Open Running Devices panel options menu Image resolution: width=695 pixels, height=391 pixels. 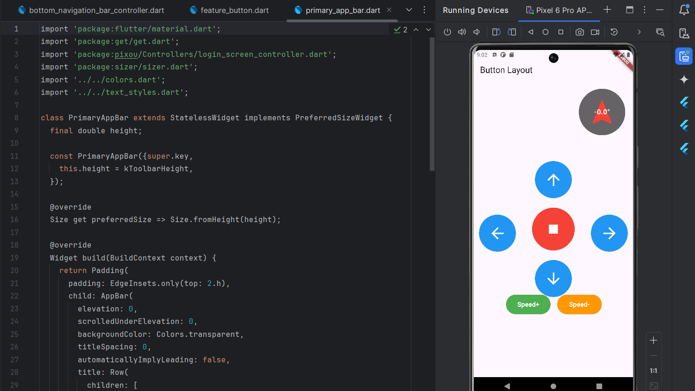(645, 10)
